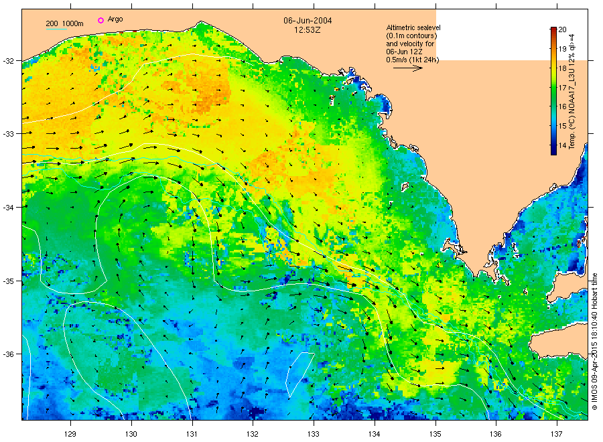The width and height of the screenshot is (603, 442).
Task: Click the '(0.1m contours)' annotation line
Action: 412,35
